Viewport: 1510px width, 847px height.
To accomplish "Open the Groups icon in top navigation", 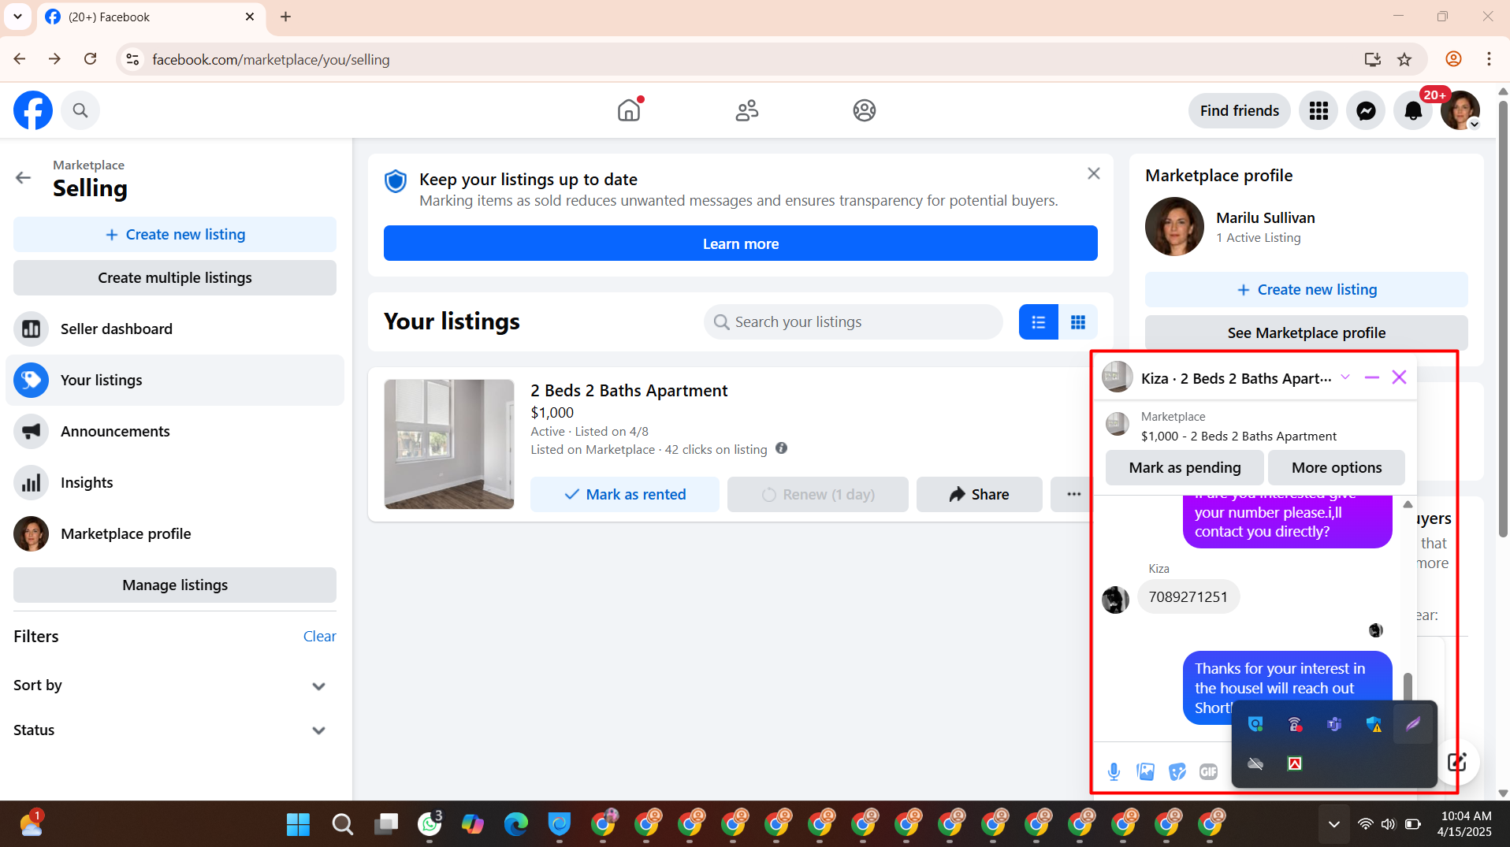I will click(x=865, y=110).
